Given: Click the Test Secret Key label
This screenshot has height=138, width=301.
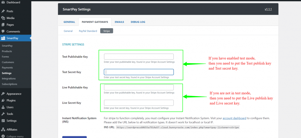Looking at the screenshot, I should 72,72.
